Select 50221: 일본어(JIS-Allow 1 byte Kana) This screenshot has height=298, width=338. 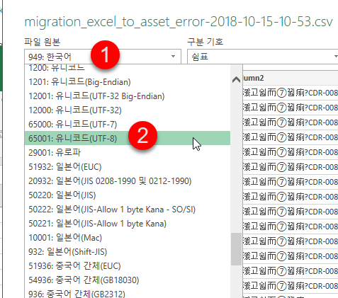128,224
